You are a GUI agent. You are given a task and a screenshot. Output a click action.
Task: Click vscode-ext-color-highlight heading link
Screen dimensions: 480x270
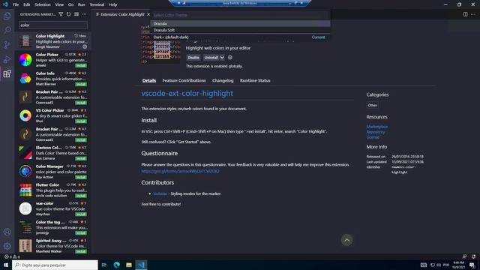tap(187, 93)
